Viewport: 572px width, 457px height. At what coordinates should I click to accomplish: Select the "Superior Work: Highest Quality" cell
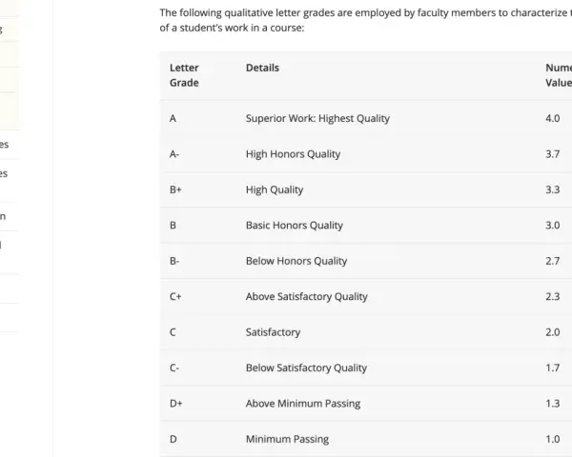tap(317, 118)
